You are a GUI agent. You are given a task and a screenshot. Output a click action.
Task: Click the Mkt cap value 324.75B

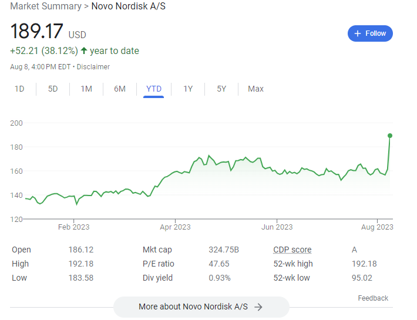(224, 250)
